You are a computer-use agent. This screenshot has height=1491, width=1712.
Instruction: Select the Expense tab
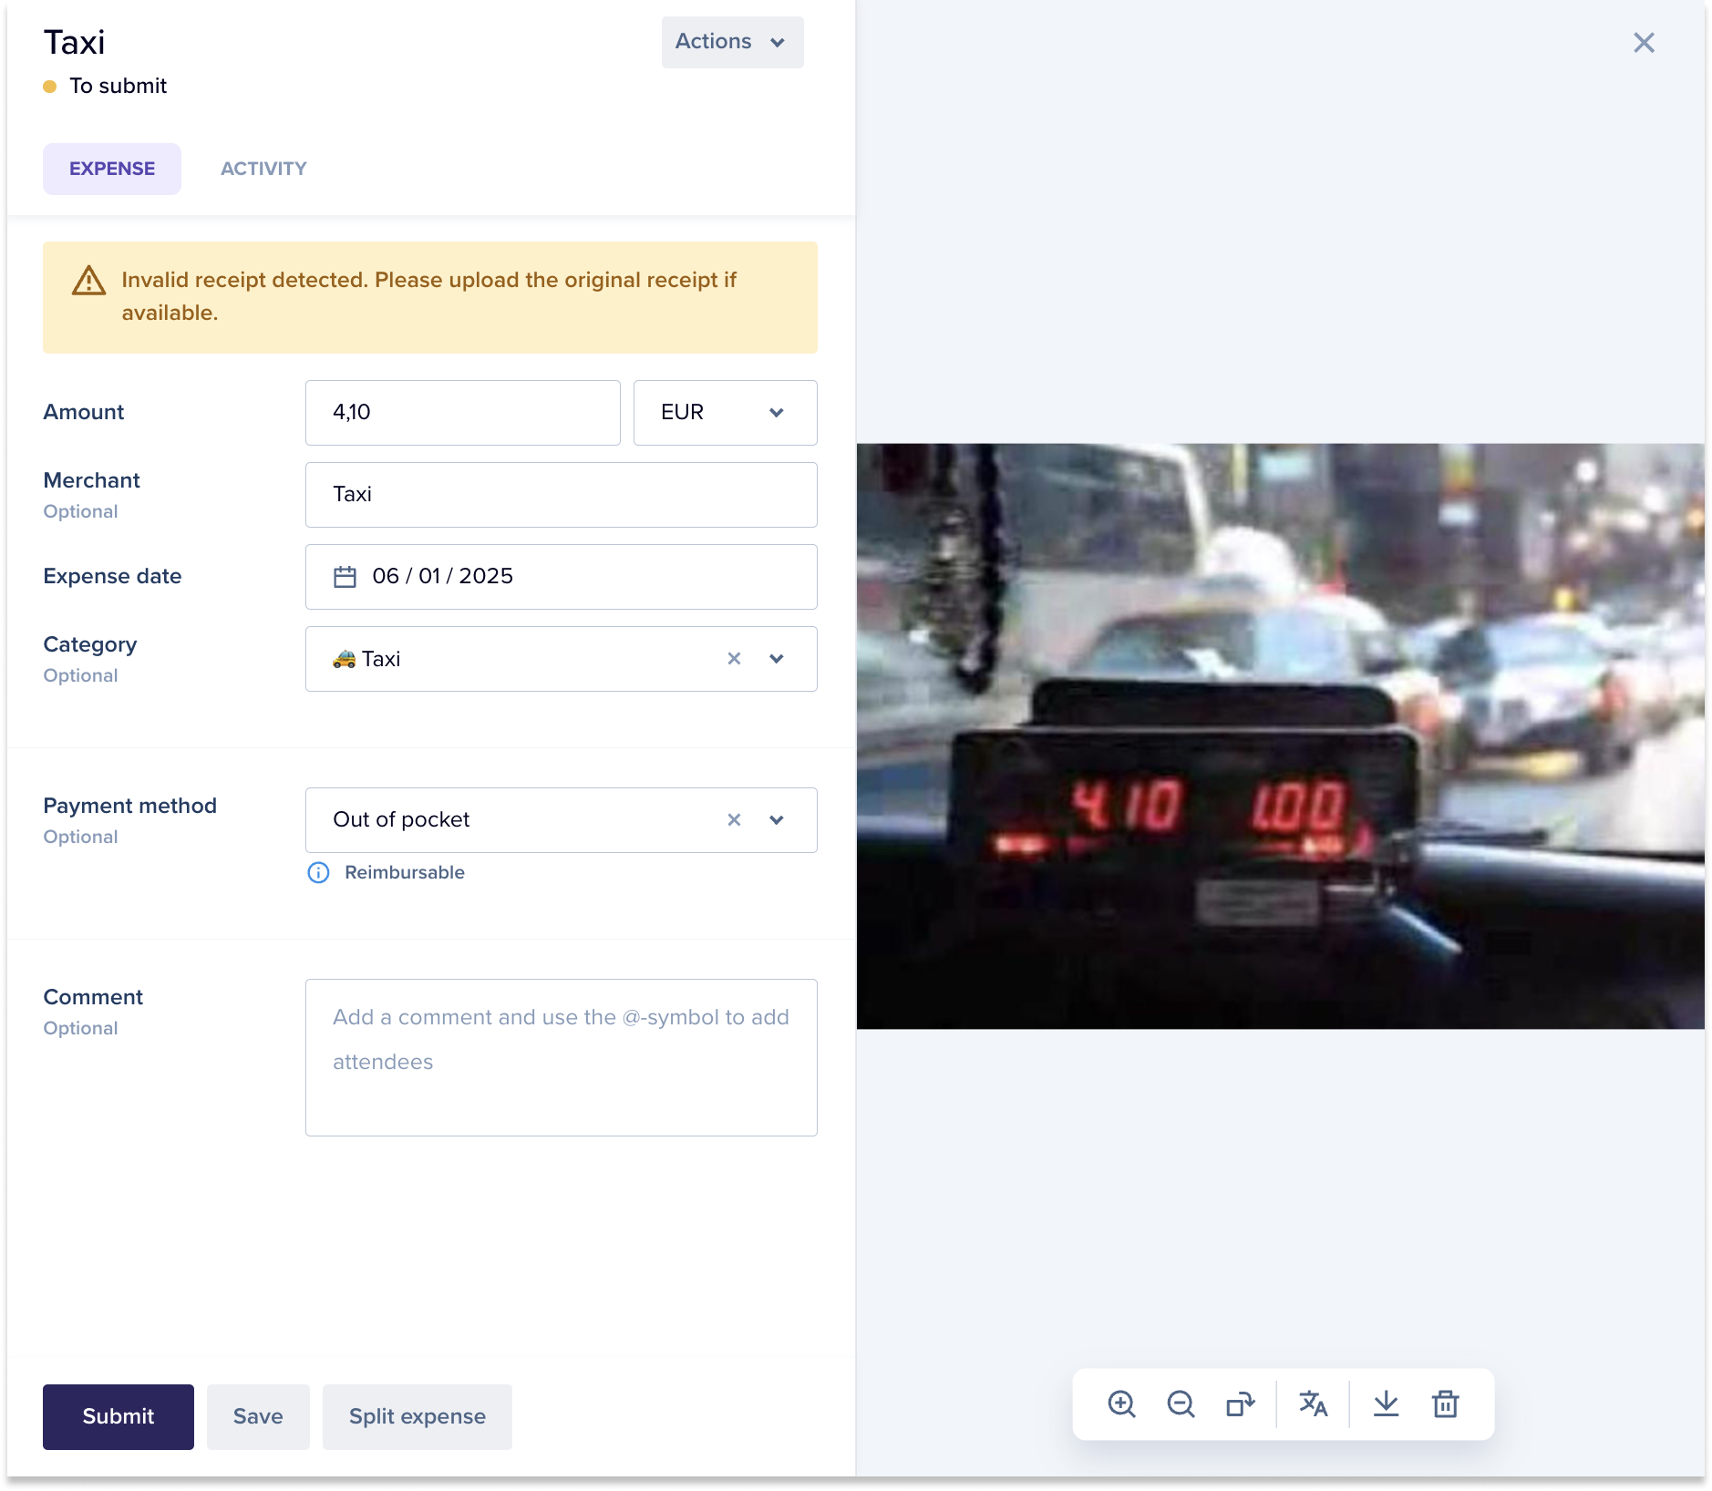coord(112,169)
